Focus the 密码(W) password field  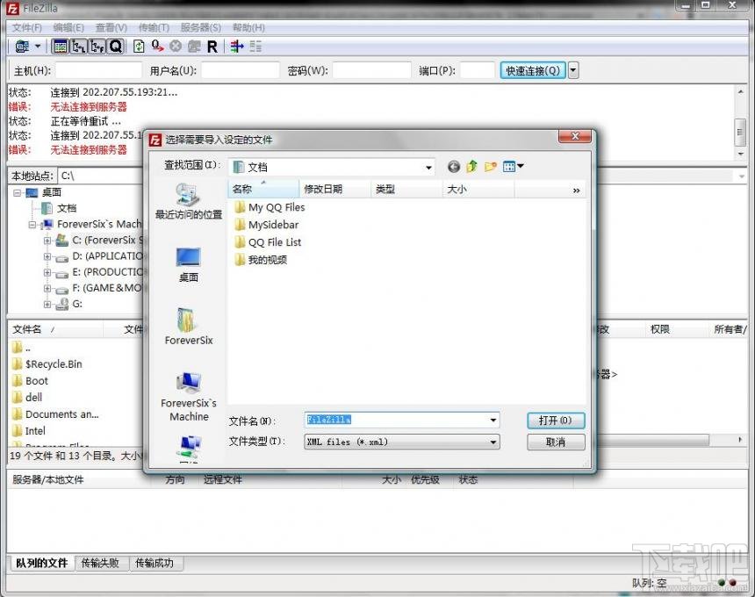point(371,71)
